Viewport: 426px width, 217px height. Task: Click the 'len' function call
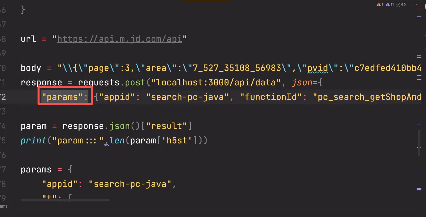[x=117, y=140]
